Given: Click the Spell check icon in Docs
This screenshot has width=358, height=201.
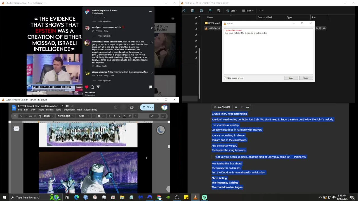Looking at the screenshot, I should 35,116.
